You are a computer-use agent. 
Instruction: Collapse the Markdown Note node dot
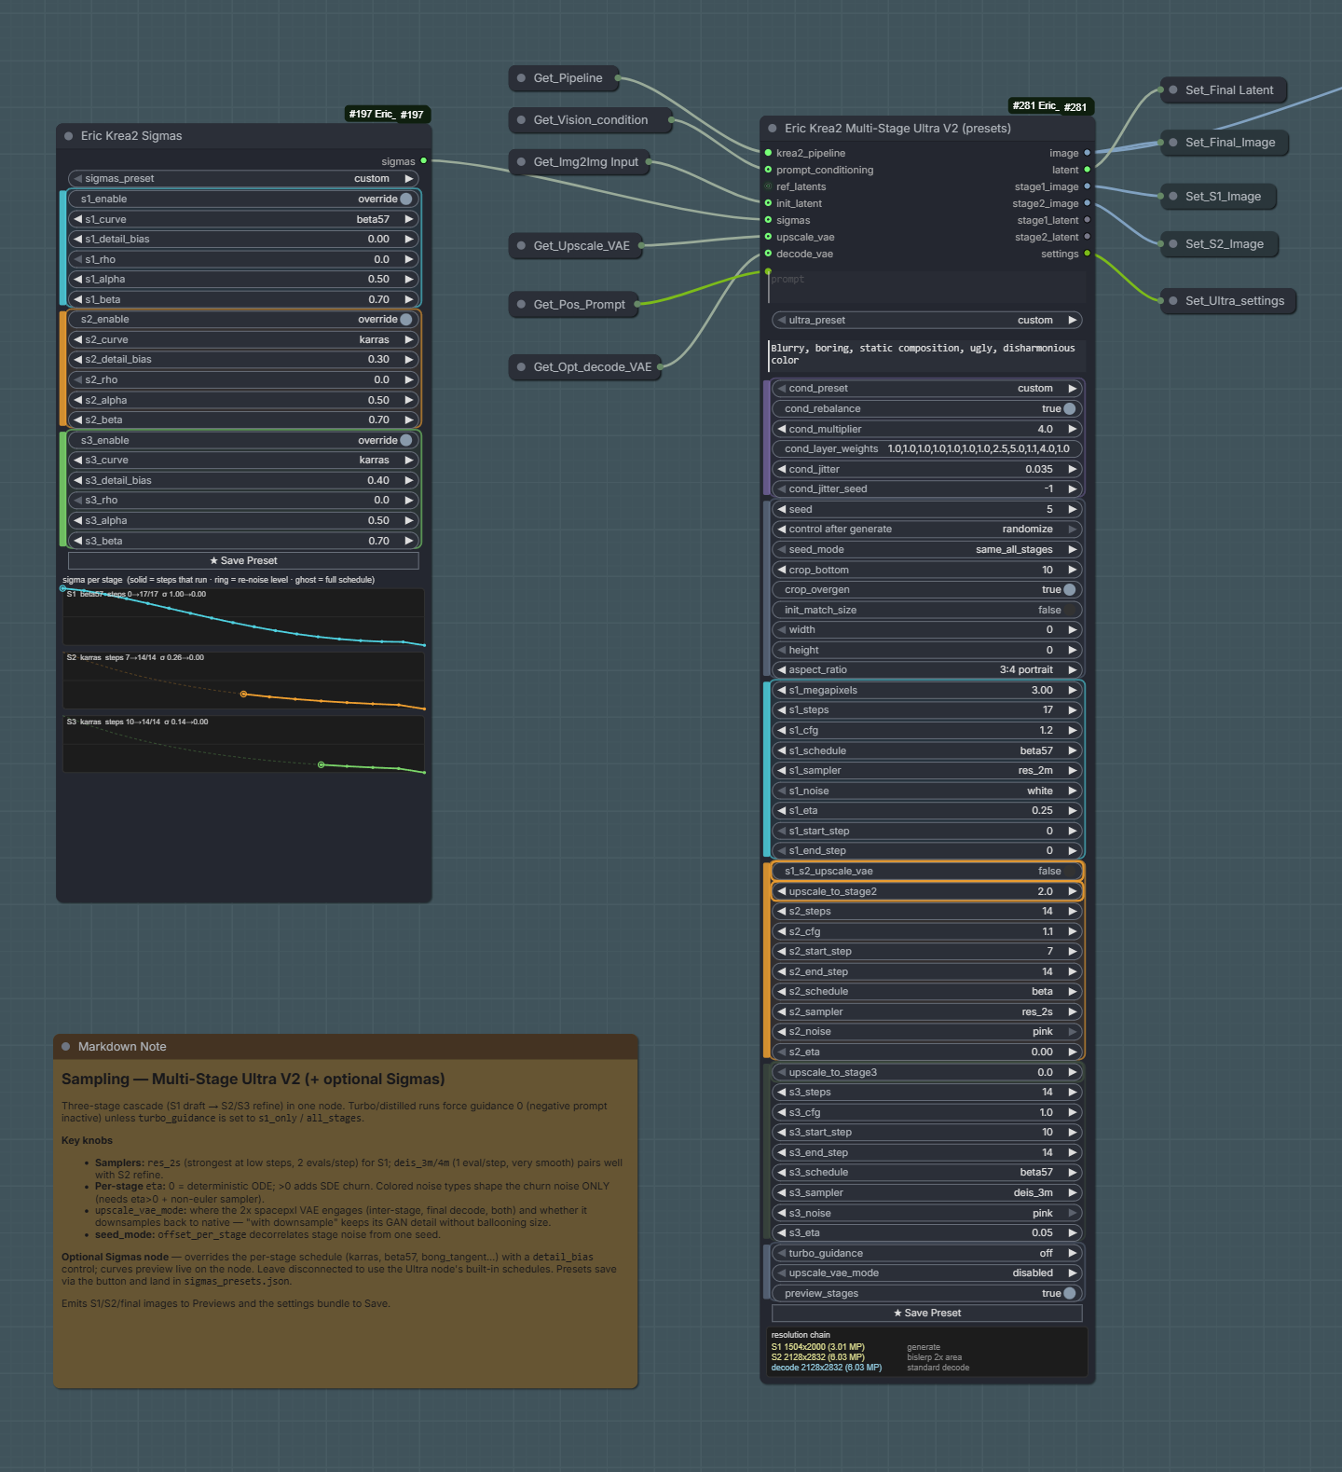[66, 1047]
